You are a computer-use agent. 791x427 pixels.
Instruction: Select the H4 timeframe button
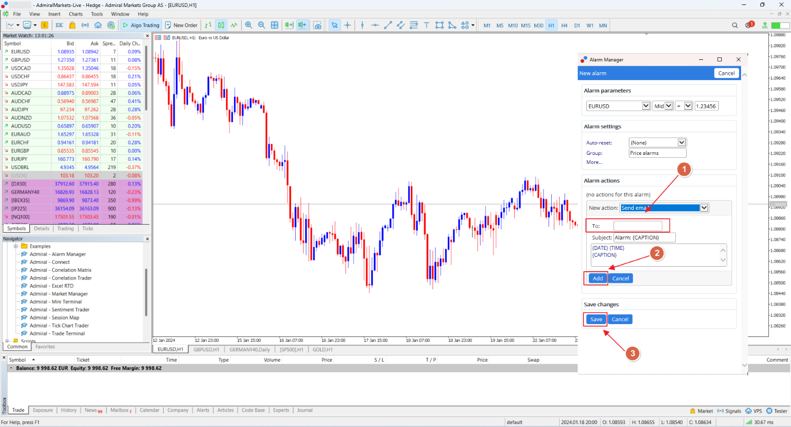(x=564, y=25)
